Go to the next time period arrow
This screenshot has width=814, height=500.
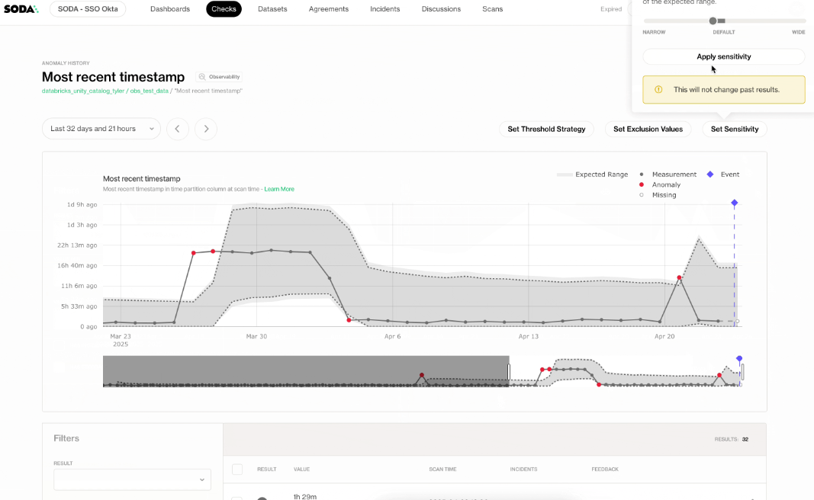tap(206, 129)
